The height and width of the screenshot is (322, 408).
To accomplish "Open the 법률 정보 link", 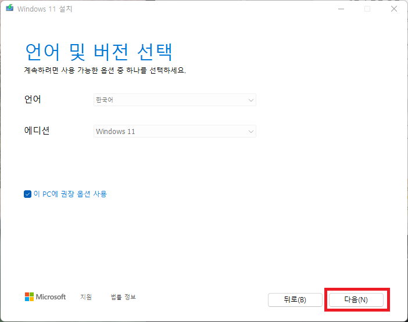I will tap(123, 297).
